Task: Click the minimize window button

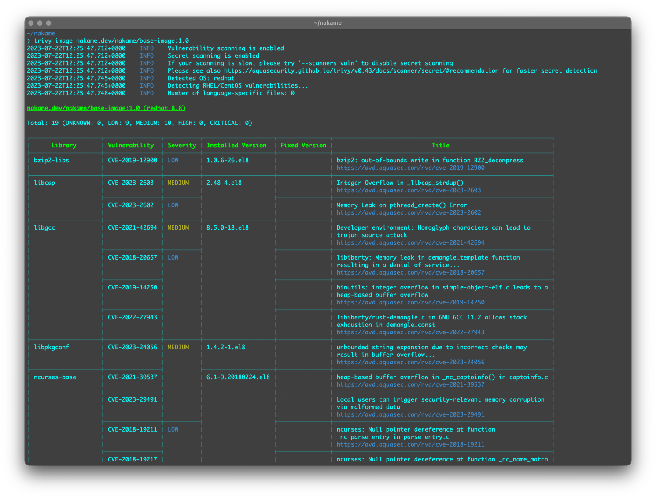Action: point(40,23)
